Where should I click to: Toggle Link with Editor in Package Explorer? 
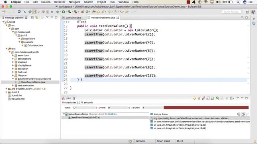pyautogui.click(x=37, y=18)
